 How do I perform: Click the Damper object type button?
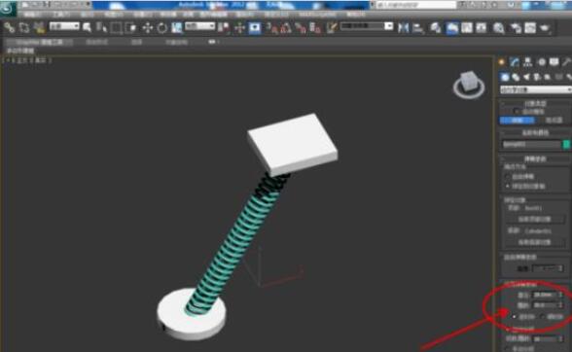click(x=554, y=120)
